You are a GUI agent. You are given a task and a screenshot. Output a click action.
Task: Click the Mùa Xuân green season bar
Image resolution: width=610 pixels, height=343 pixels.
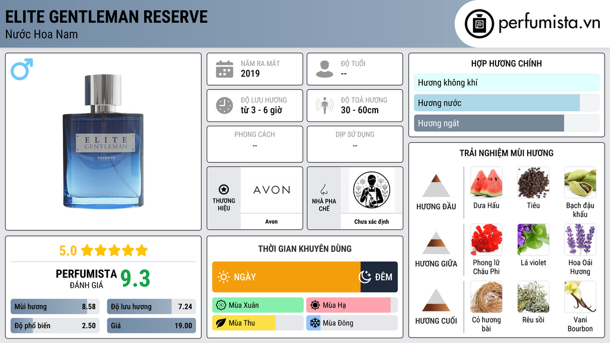[x=258, y=305]
